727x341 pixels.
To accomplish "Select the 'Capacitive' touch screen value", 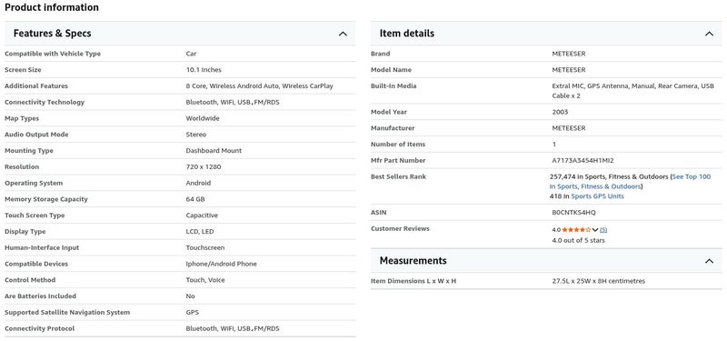I will [x=202, y=216].
